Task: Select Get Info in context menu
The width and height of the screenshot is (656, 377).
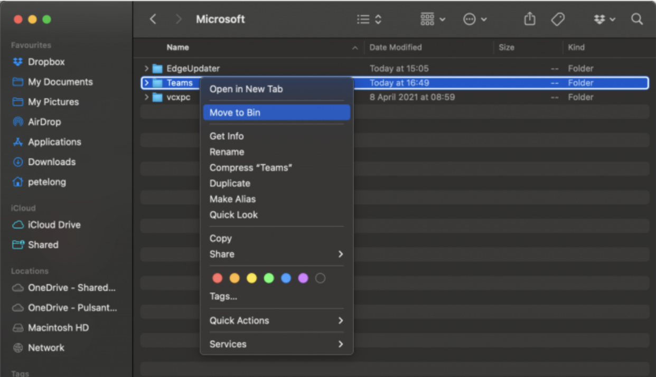Action: (226, 136)
